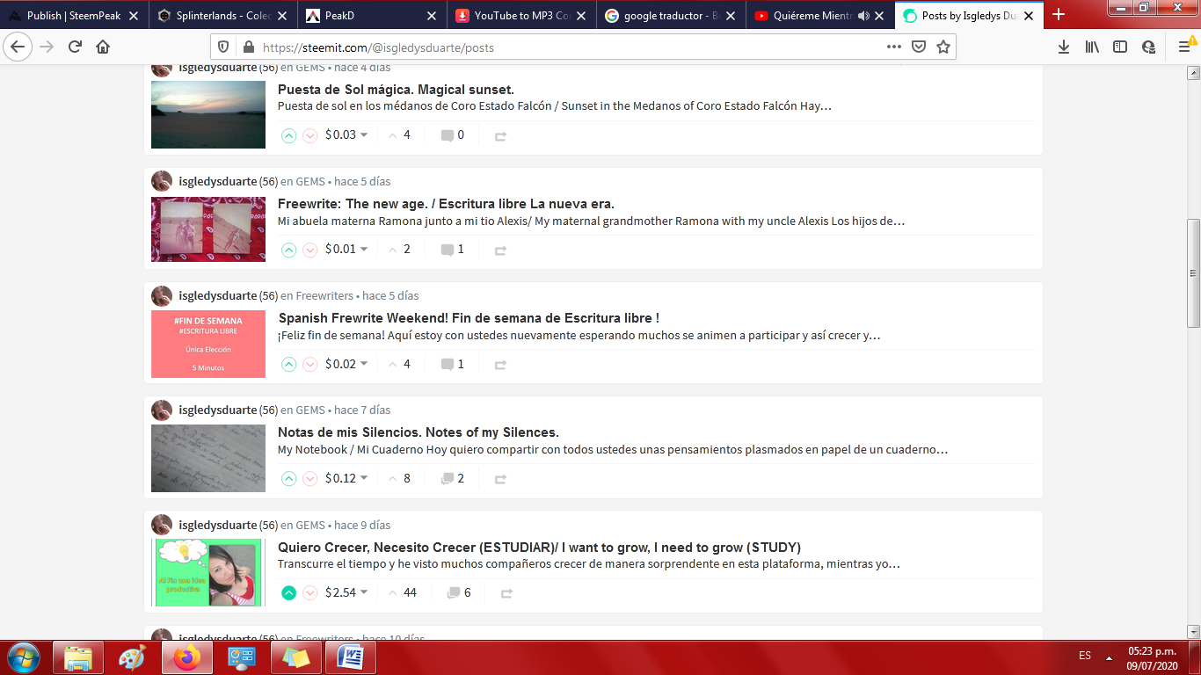Downvote the Quiero Crecer post

pos(310,593)
